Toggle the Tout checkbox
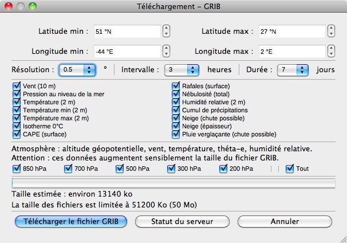Image resolution: width=347 pixels, height=243 pixels. [x=289, y=168]
